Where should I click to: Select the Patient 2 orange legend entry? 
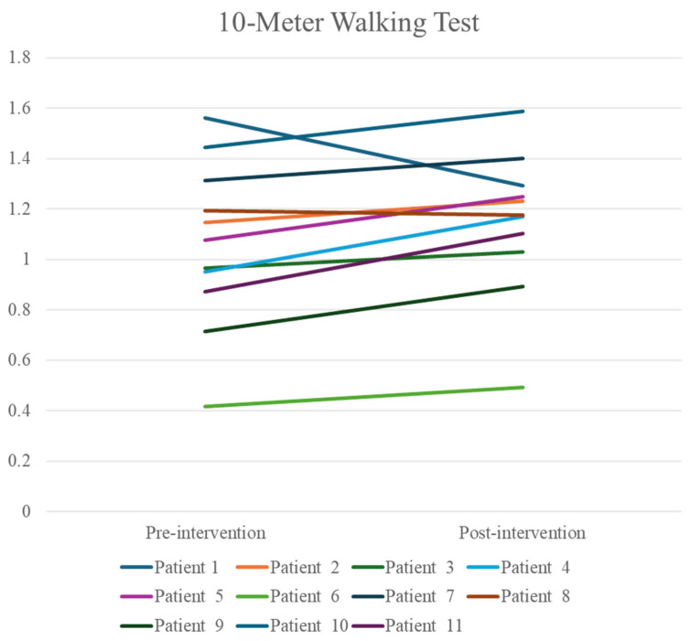287,567
